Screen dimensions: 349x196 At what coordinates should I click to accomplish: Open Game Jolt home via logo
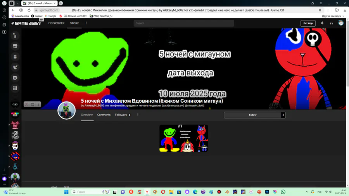click(x=26, y=23)
